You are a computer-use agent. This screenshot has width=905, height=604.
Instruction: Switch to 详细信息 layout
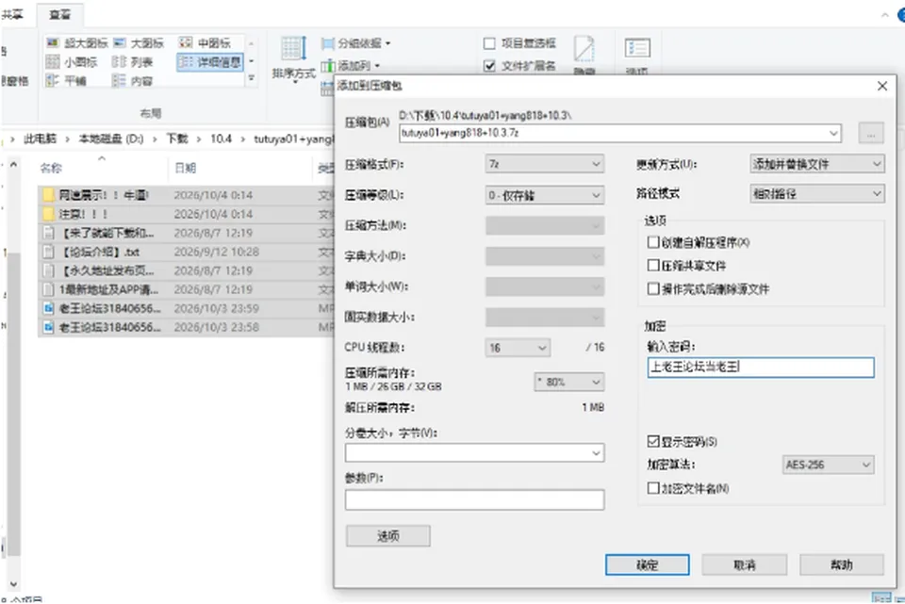(x=210, y=62)
